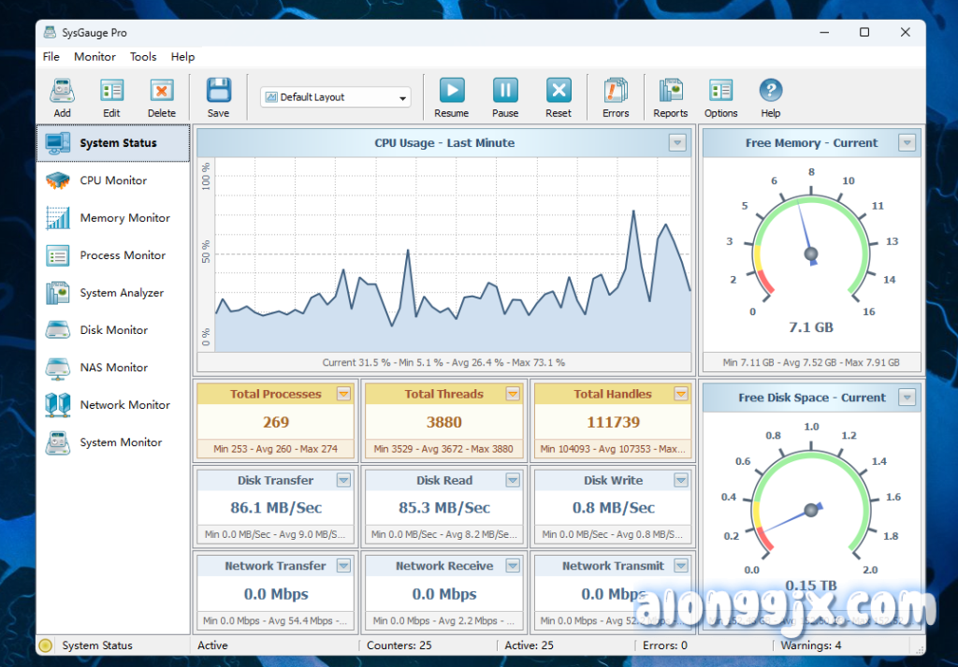Viewport: 958px width, 667px height.
Task: Pause monitoring with the Pause button
Action: (505, 92)
